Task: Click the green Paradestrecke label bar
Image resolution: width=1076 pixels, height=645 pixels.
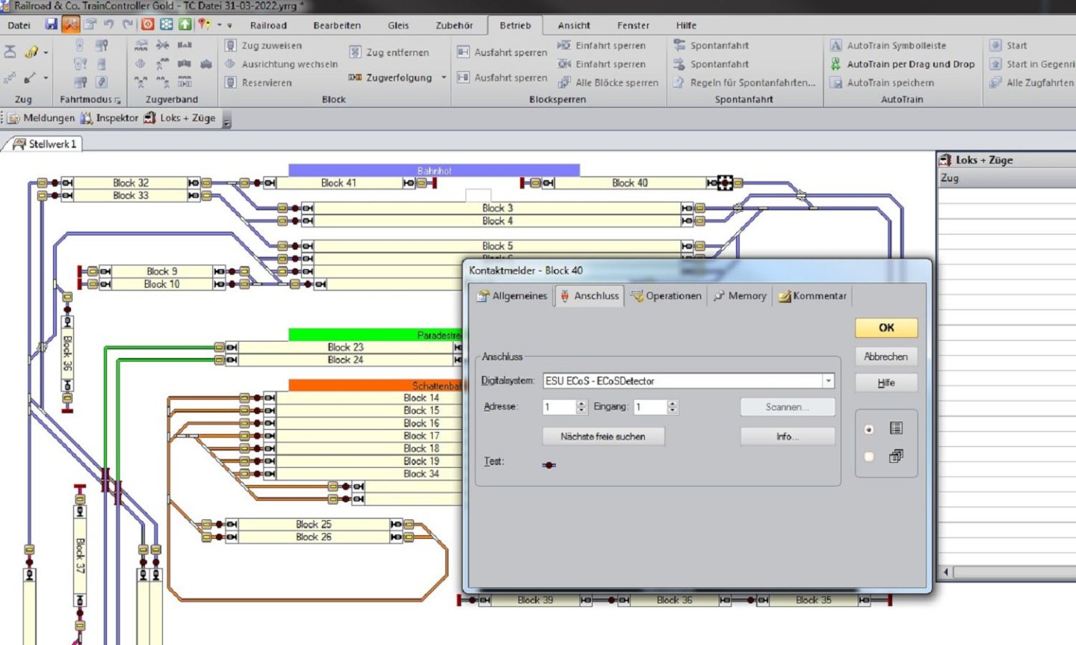Action: click(x=376, y=336)
